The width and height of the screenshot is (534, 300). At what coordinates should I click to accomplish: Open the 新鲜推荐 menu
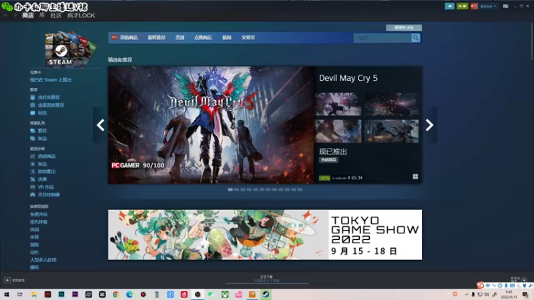click(156, 37)
